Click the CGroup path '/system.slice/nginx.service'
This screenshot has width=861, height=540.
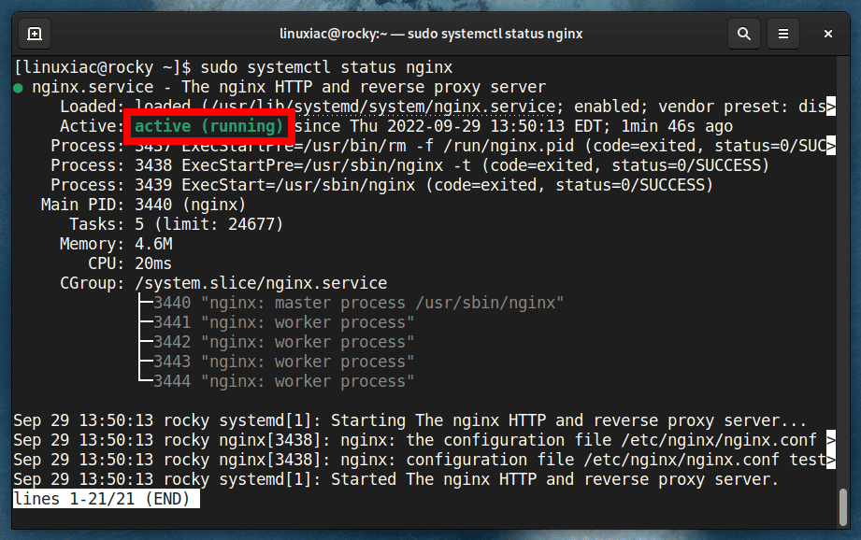[261, 283]
